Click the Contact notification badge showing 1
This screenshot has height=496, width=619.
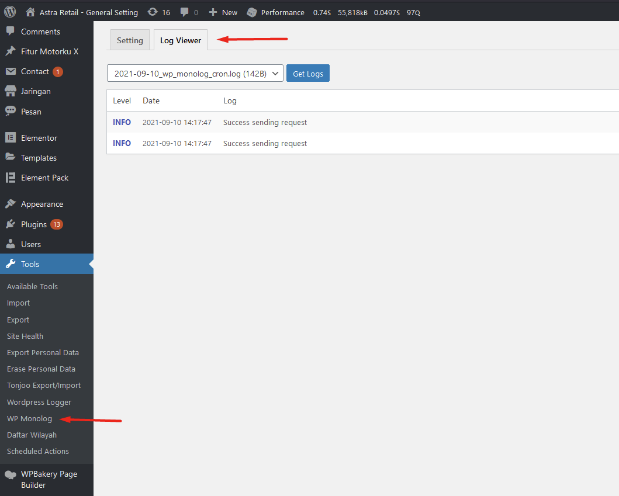pos(58,72)
